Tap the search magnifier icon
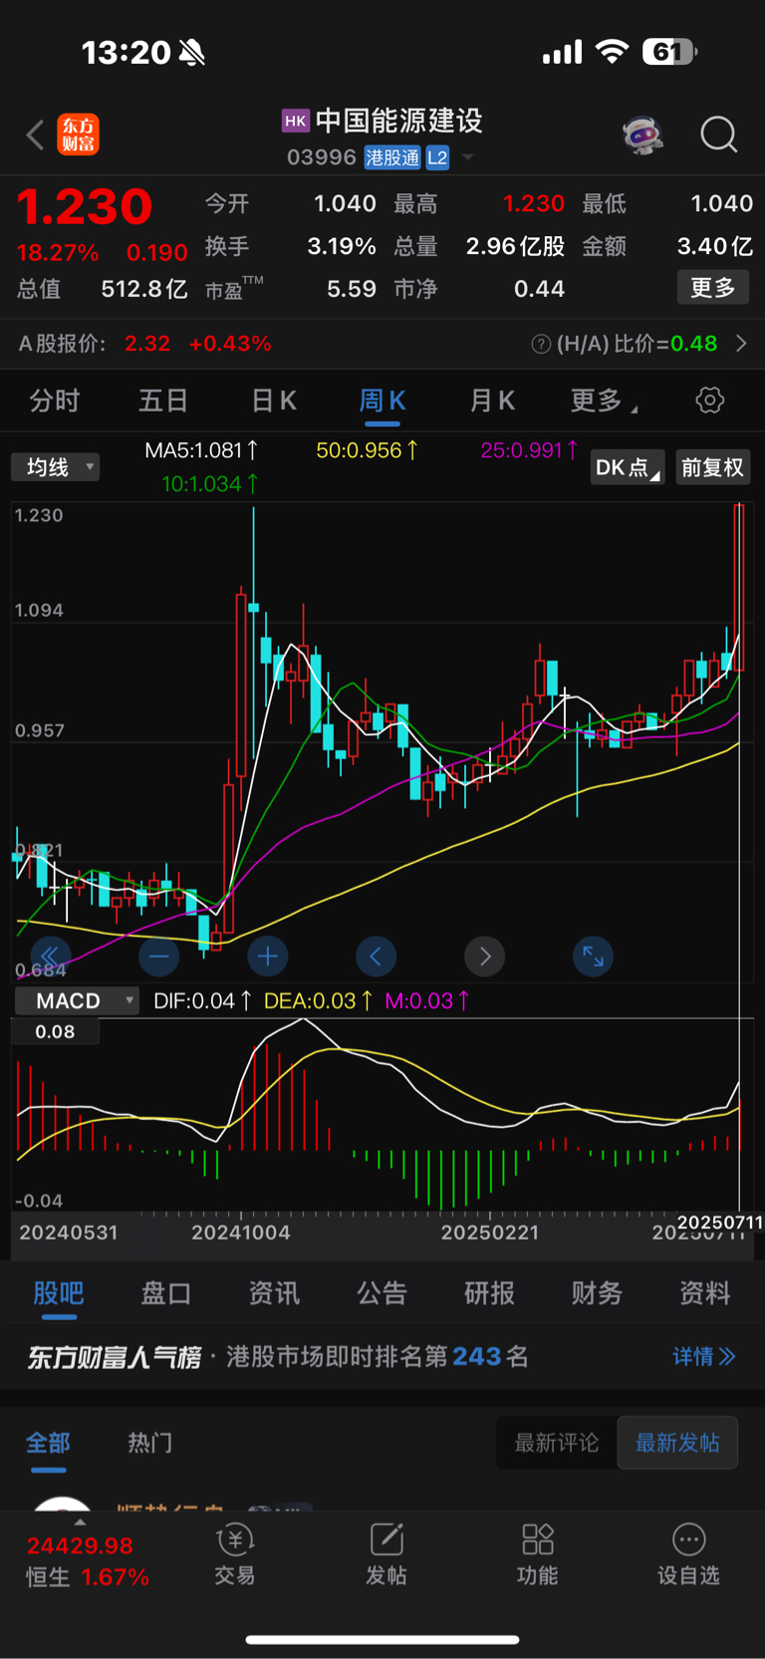Viewport: 765px width, 1659px height. (718, 135)
